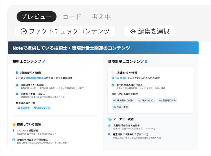The image size is (211, 156).
Task: Click the 計量専門知識 subject chip
Action: click(167, 100)
